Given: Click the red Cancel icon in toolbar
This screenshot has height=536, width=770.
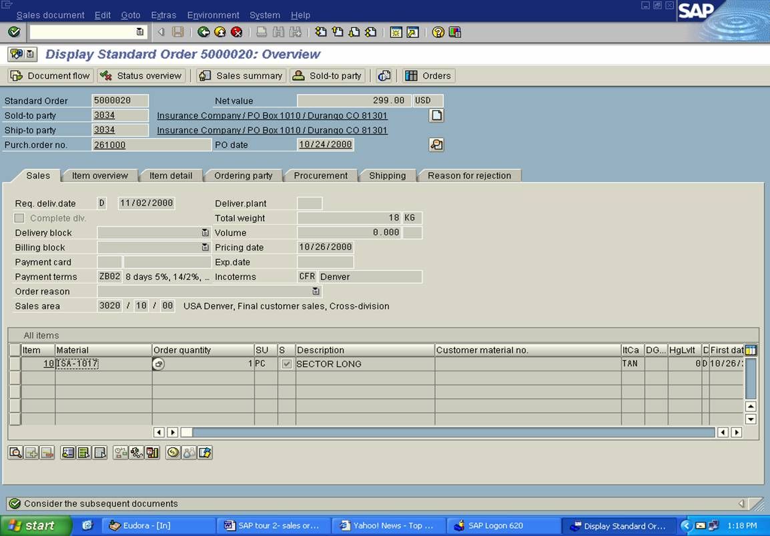Looking at the screenshot, I should [237, 32].
